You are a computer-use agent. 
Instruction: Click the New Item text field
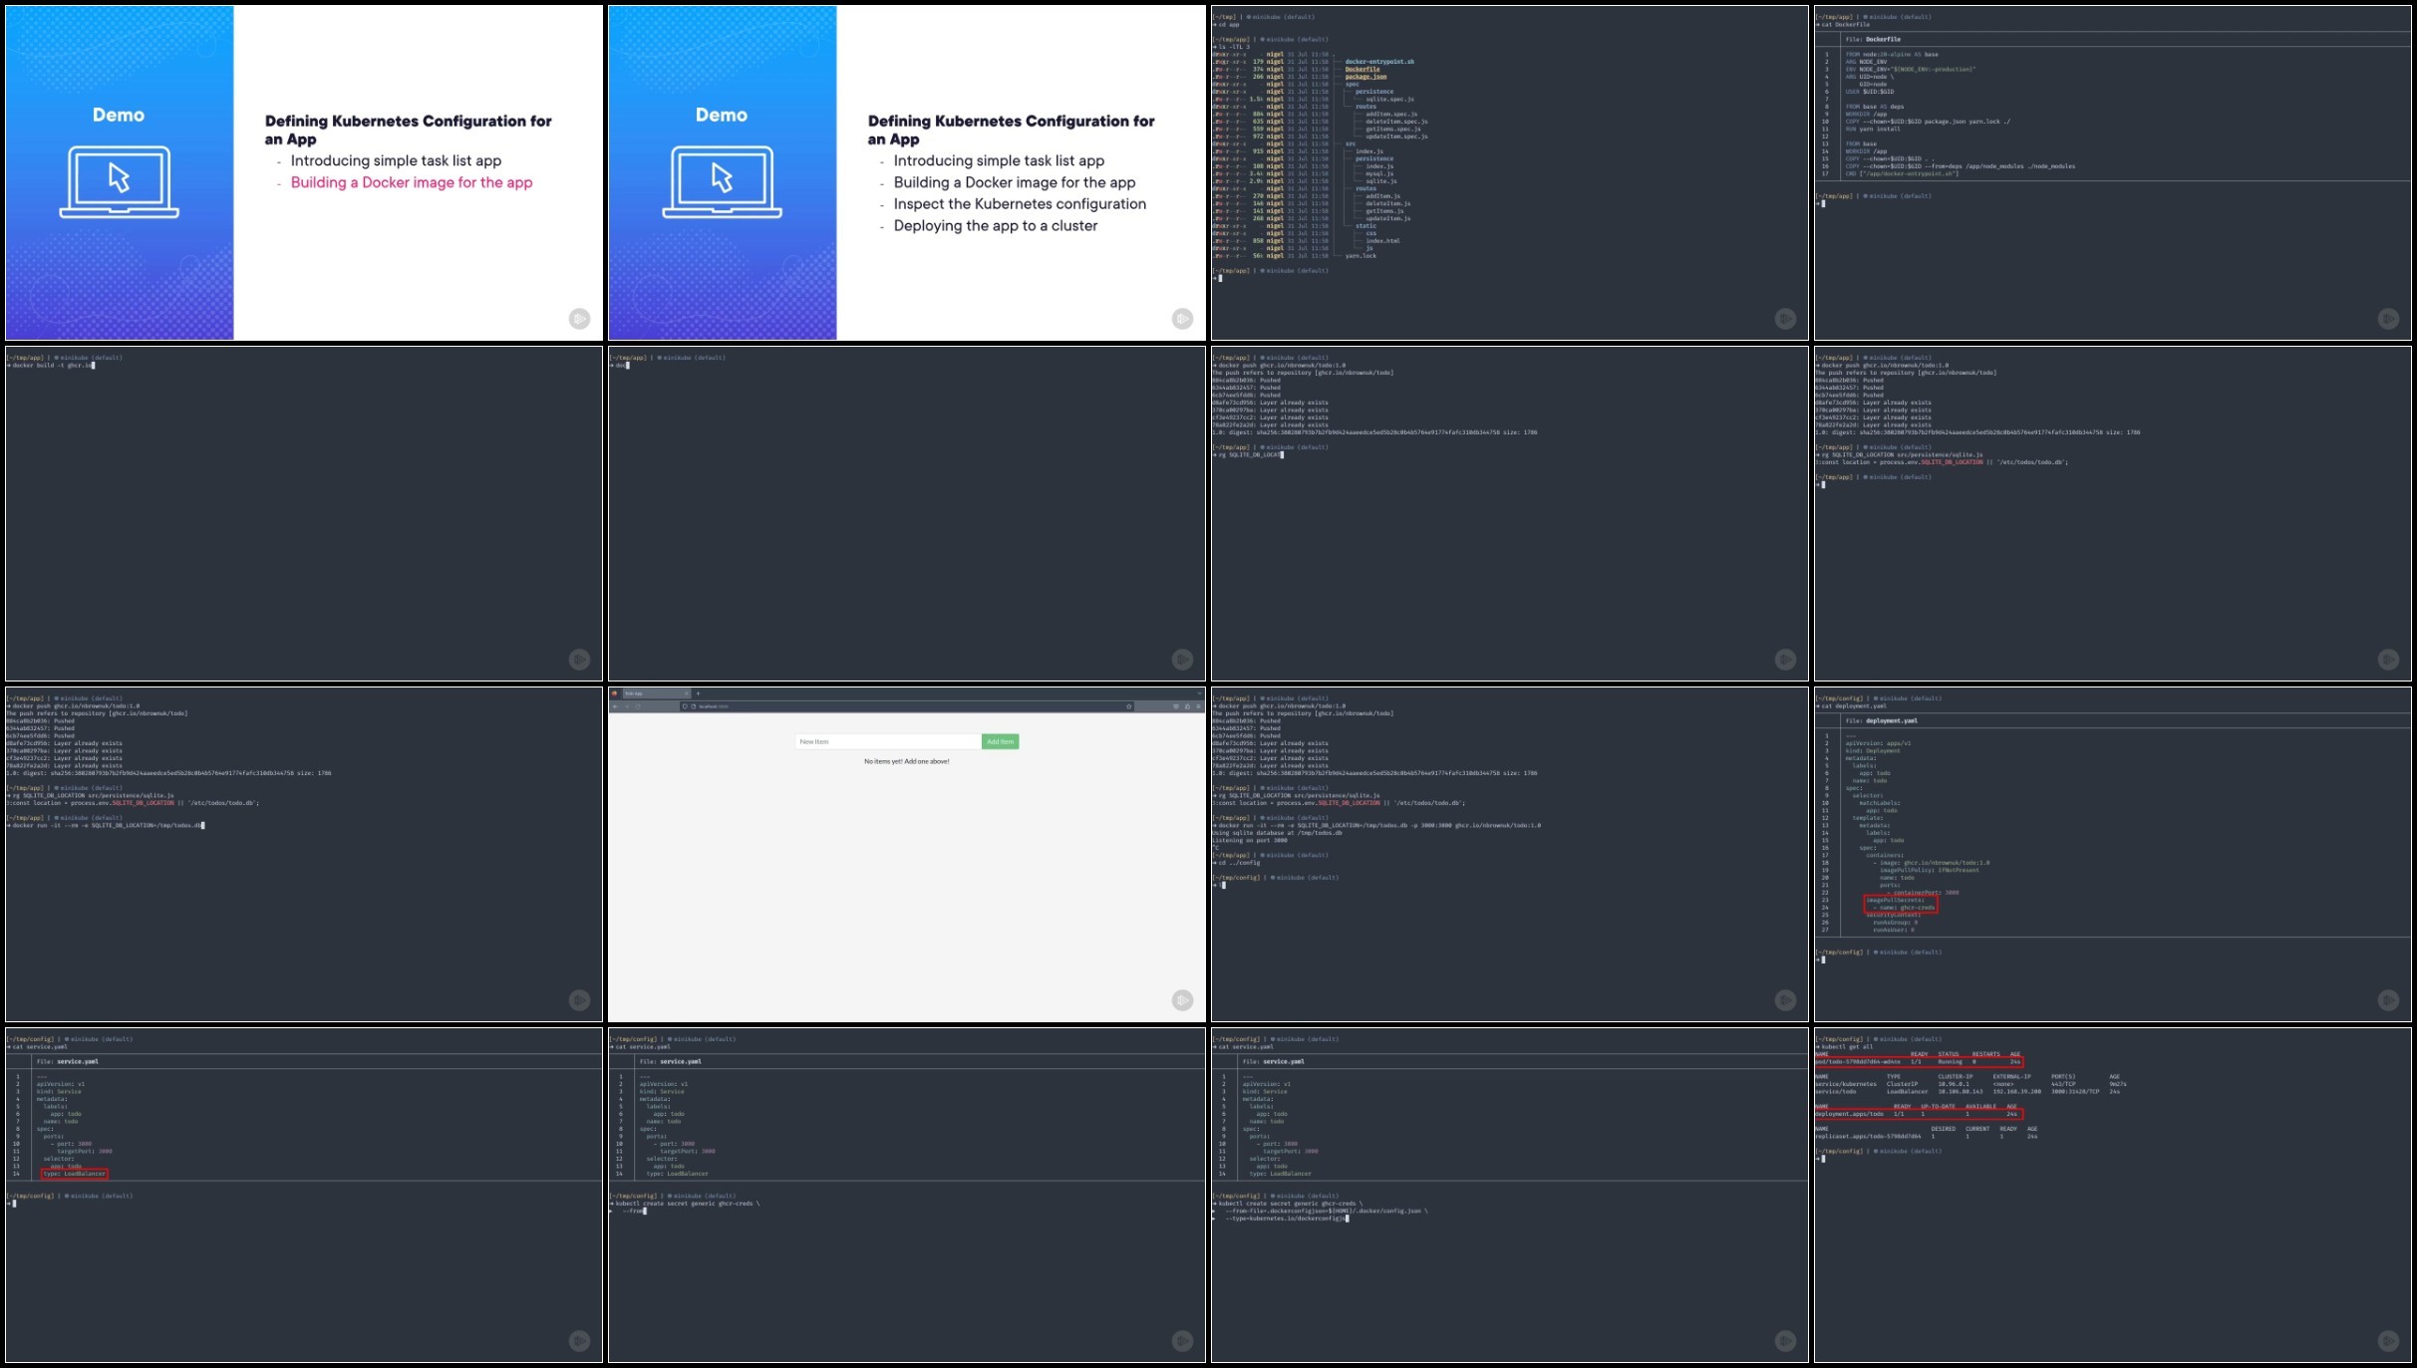(887, 741)
